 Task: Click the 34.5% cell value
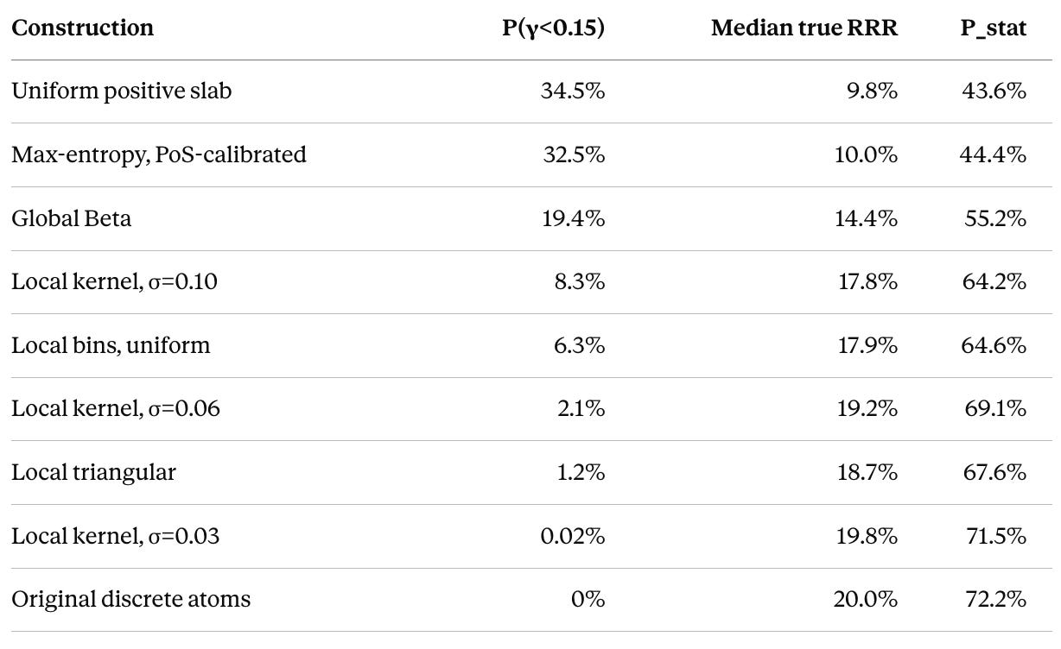pos(572,91)
